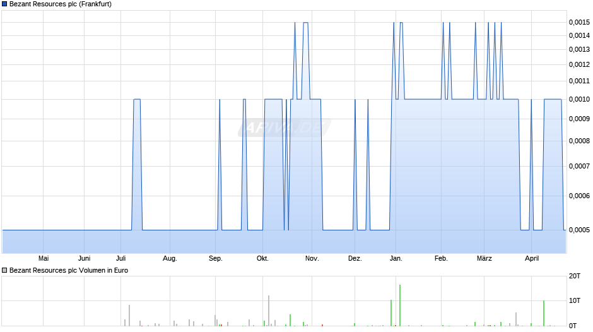Click the 0,0012 price axis value
This screenshot has width=593, height=332.
579,64
